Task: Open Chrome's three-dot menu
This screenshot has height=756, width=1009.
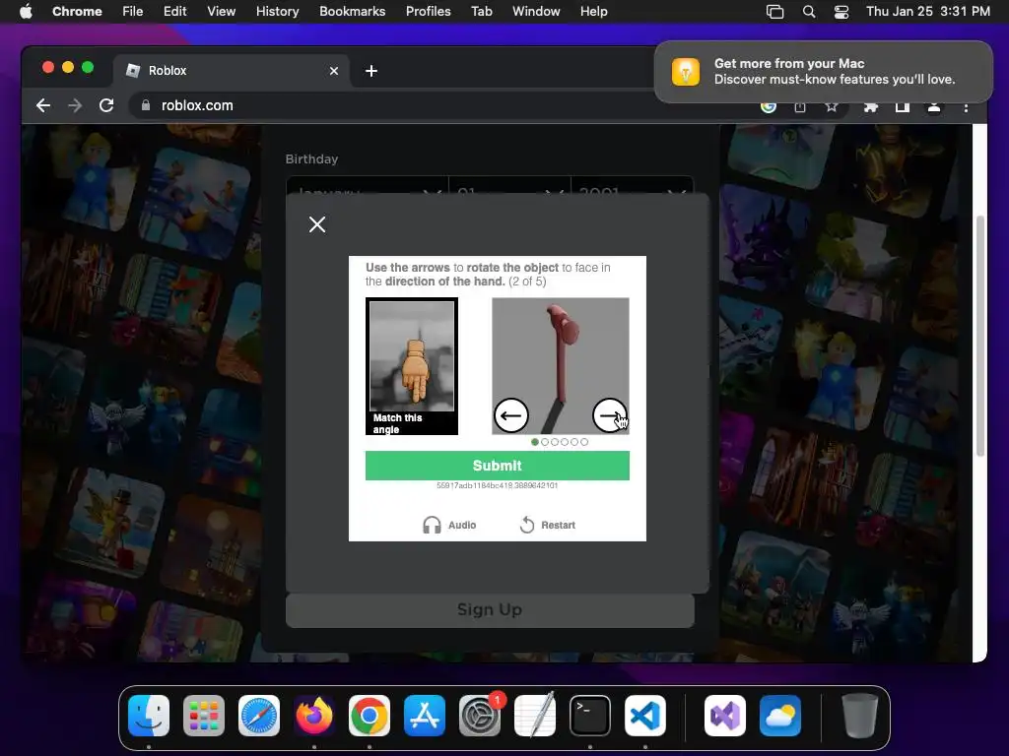Action: coord(966,106)
